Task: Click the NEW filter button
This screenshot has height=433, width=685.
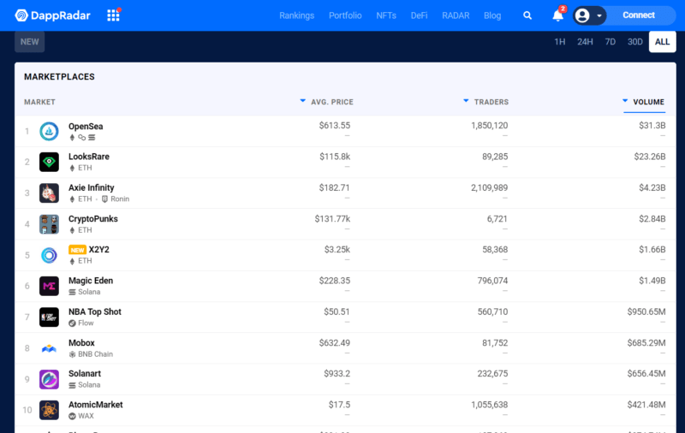Action: 30,42
